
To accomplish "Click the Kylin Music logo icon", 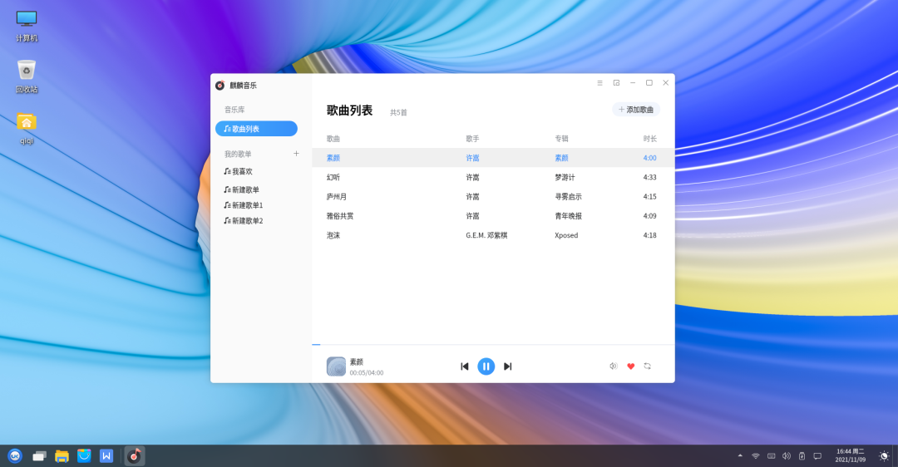I will coord(220,86).
